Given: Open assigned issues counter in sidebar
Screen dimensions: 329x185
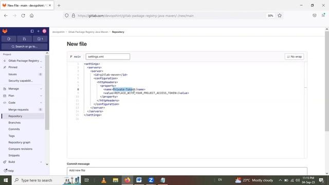Looking at the screenshot, I should click(x=9, y=39).
